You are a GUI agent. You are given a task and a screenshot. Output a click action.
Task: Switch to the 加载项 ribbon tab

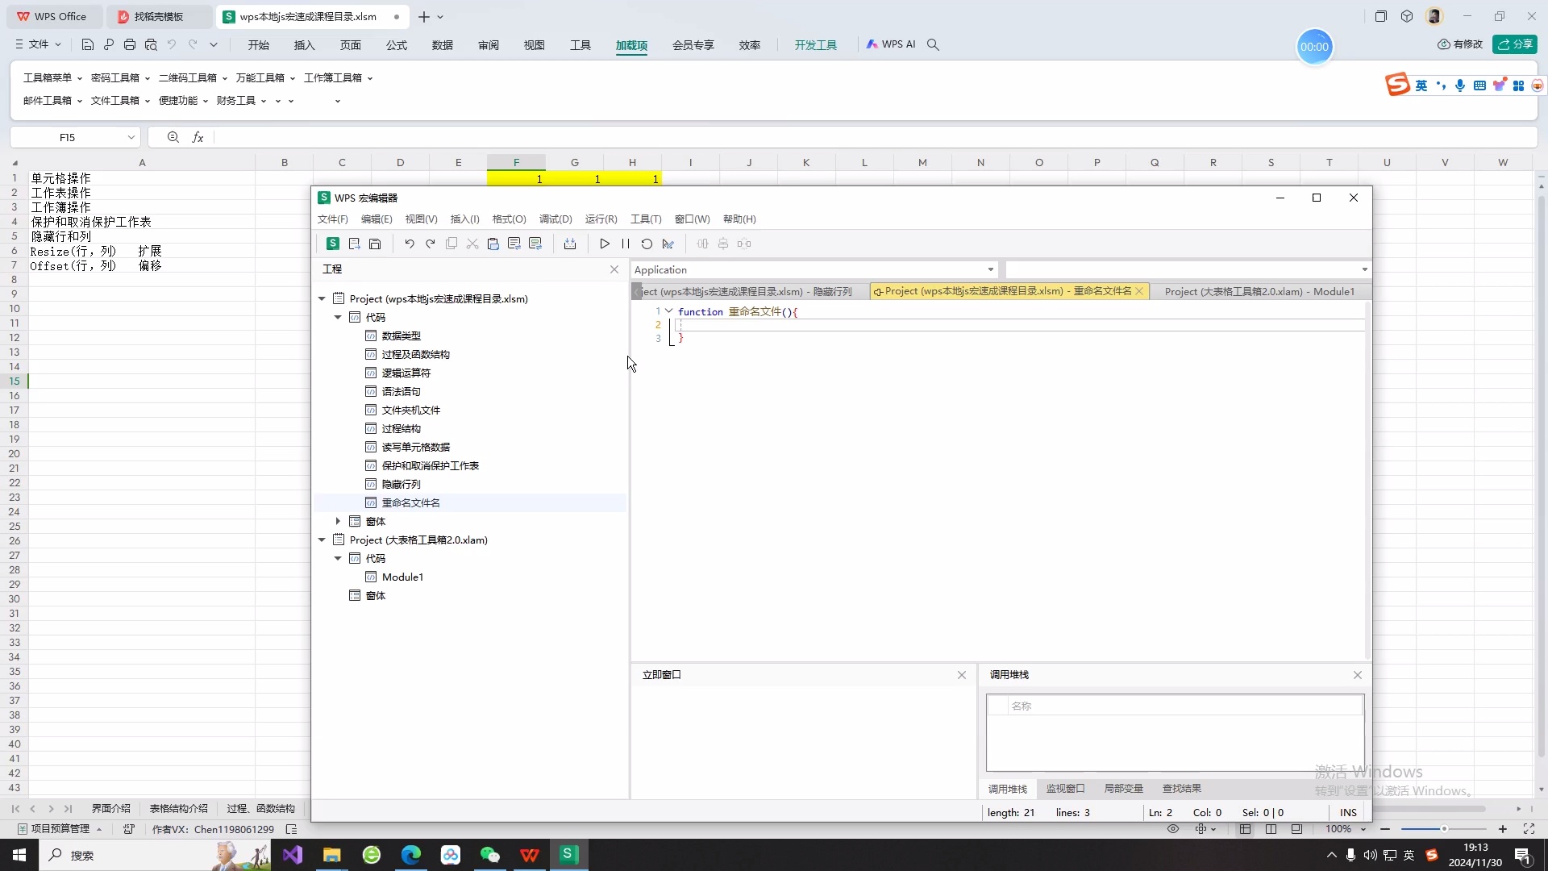tap(630, 45)
